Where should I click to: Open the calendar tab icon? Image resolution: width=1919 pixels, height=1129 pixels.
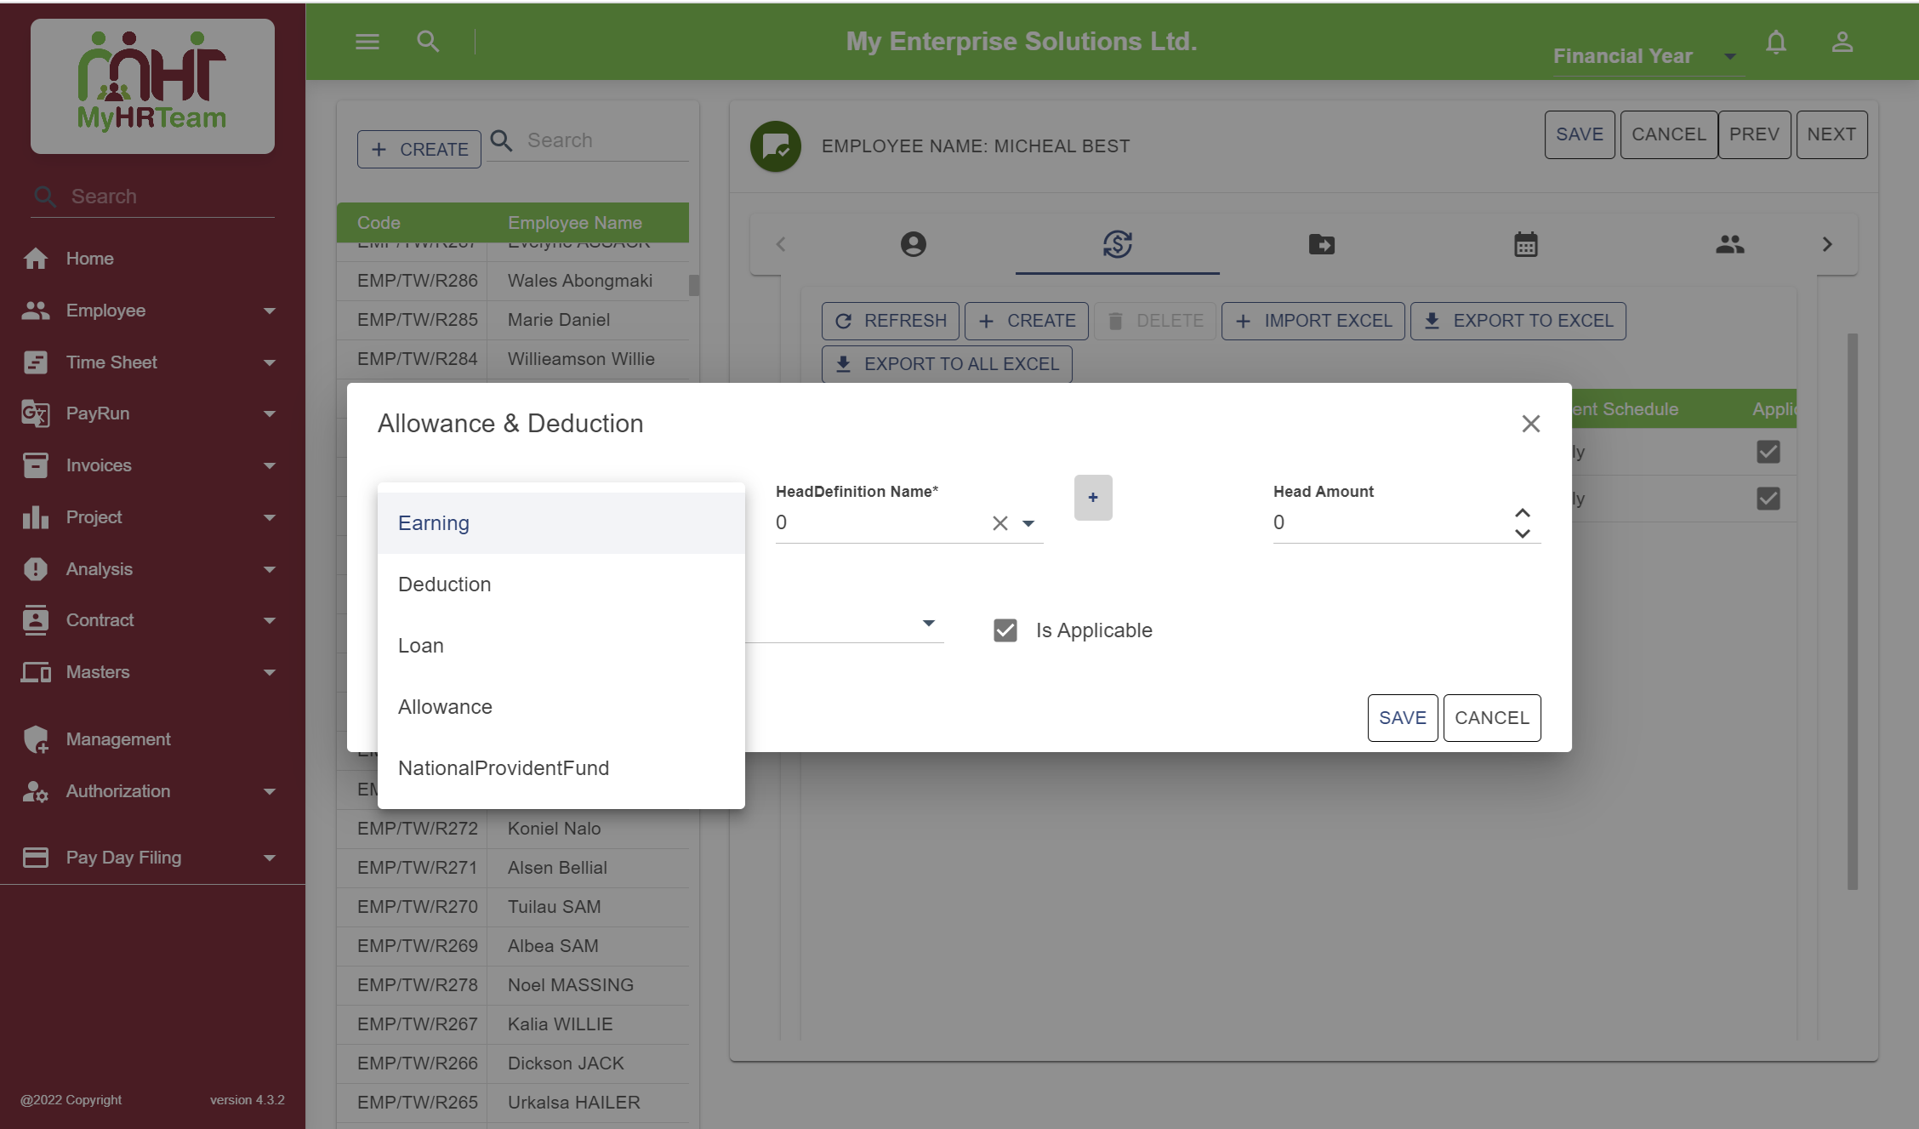pyautogui.click(x=1525, y=245)
